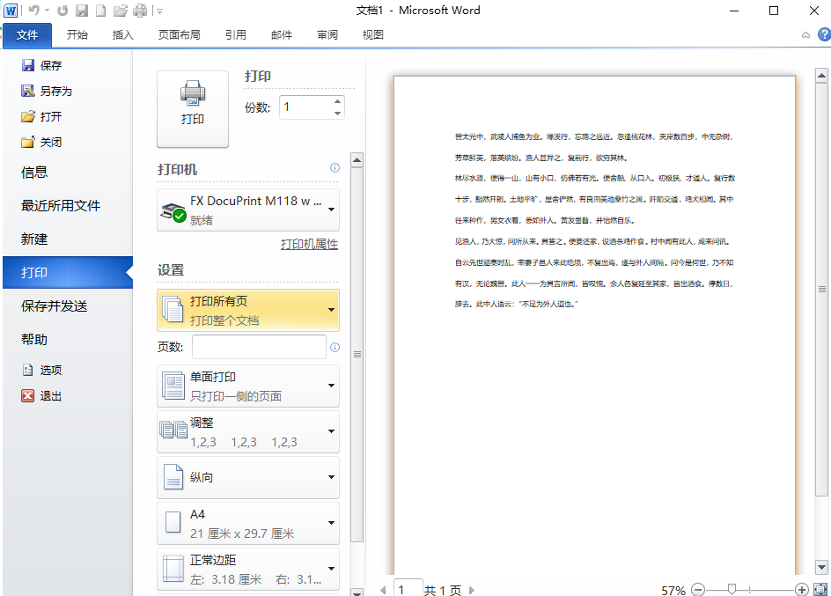The width and height of the screenshot is (831, 596).
Task: Open the 调整 collation dropdown
Action: click(248, 431)
